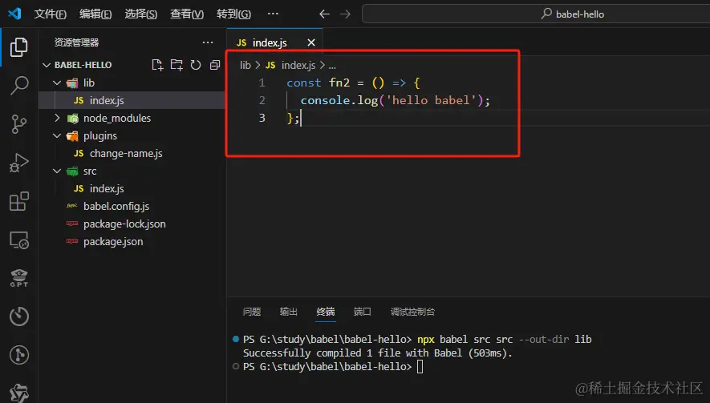
Task: Switch to the 问题 panel tab
Action: (252, 312)
